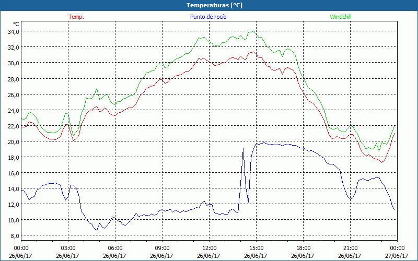Click the blue dew point spike after 14:00
Image resolution: width=418 pixels, height=261 pixels.
point(243,149)
